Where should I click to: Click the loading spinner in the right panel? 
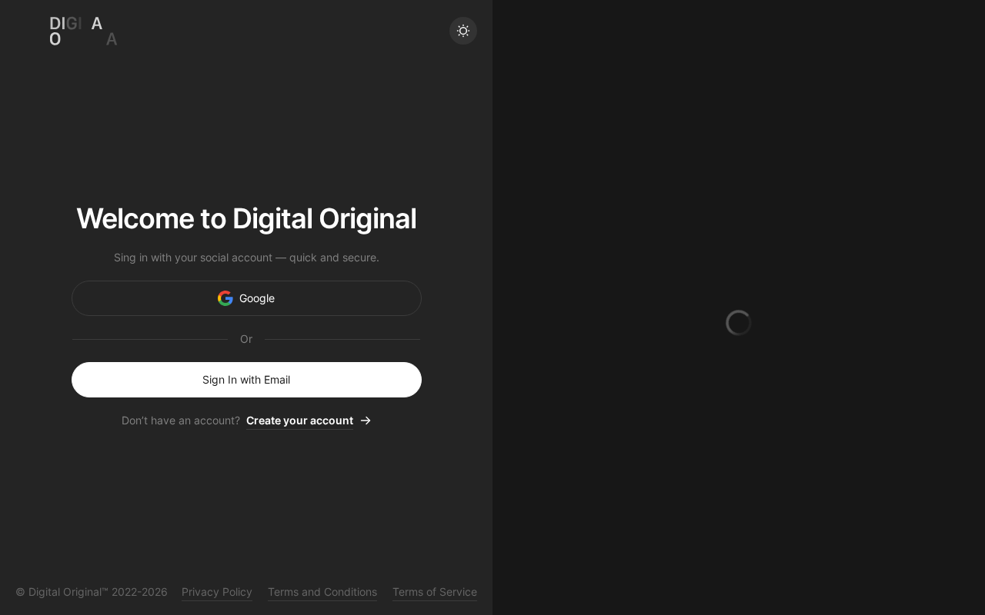[x=739, y=323]
